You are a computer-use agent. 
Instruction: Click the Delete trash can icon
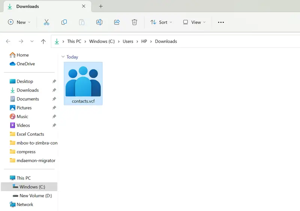134,22
